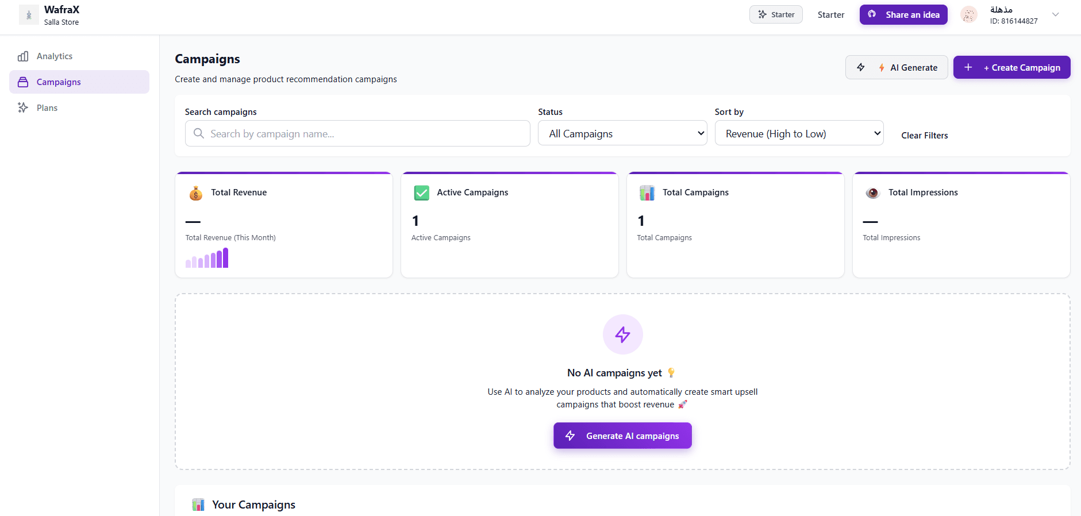Click the Analytics bar chart icon
1081x516 pixels.
[23, 56]
